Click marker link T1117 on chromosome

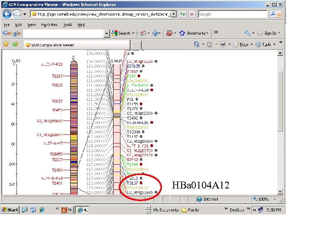[x=57, y=76]
